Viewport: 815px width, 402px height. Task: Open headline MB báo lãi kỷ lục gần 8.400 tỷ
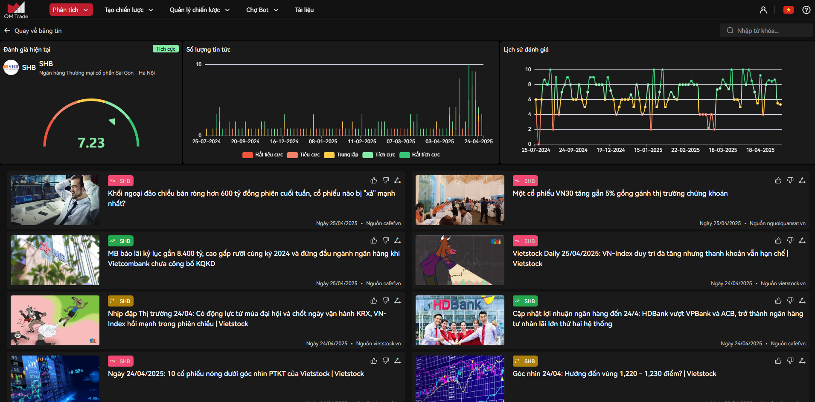coord(254,258)
